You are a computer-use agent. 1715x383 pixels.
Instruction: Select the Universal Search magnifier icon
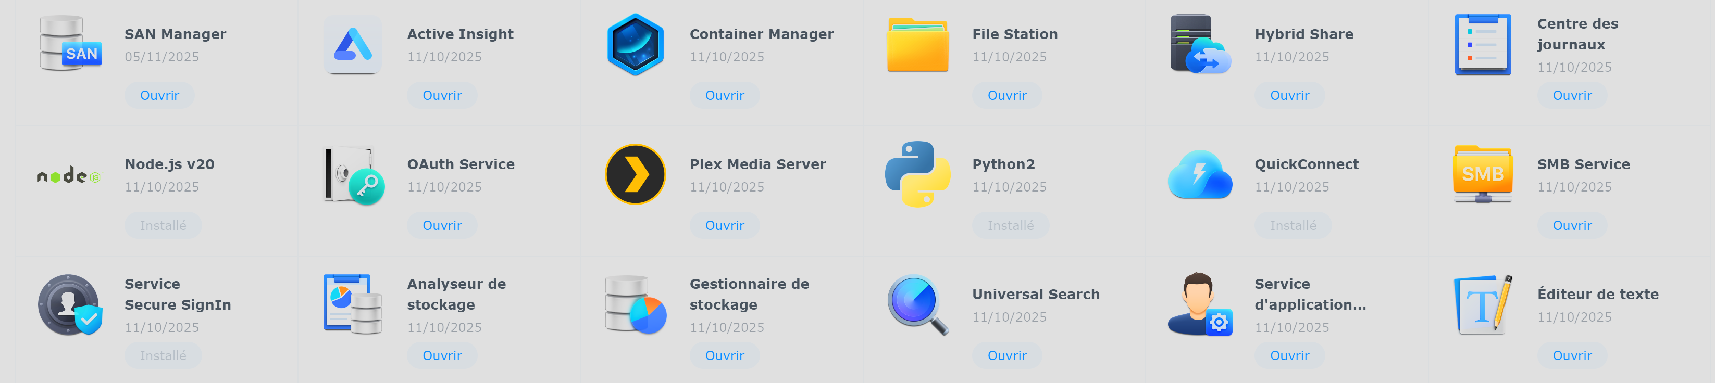[917, 304]
